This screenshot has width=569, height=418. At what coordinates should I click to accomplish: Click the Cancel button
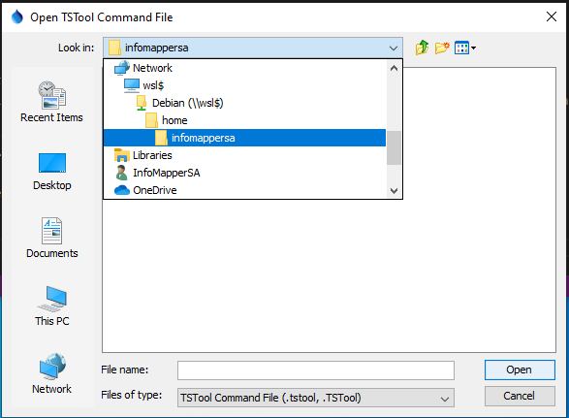[x=520, y=396]
